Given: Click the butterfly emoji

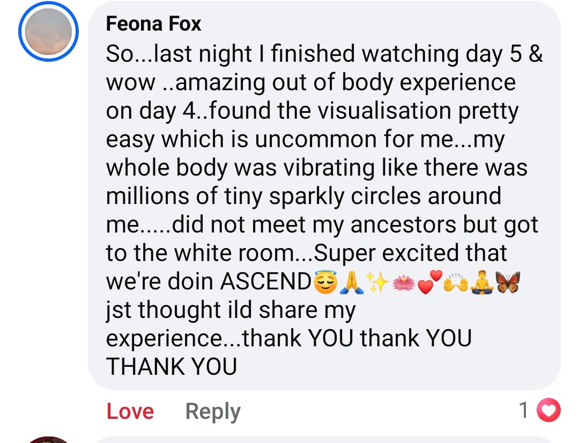Looking at the screenshot, I should pyautogui.click(x=506, y=282).
